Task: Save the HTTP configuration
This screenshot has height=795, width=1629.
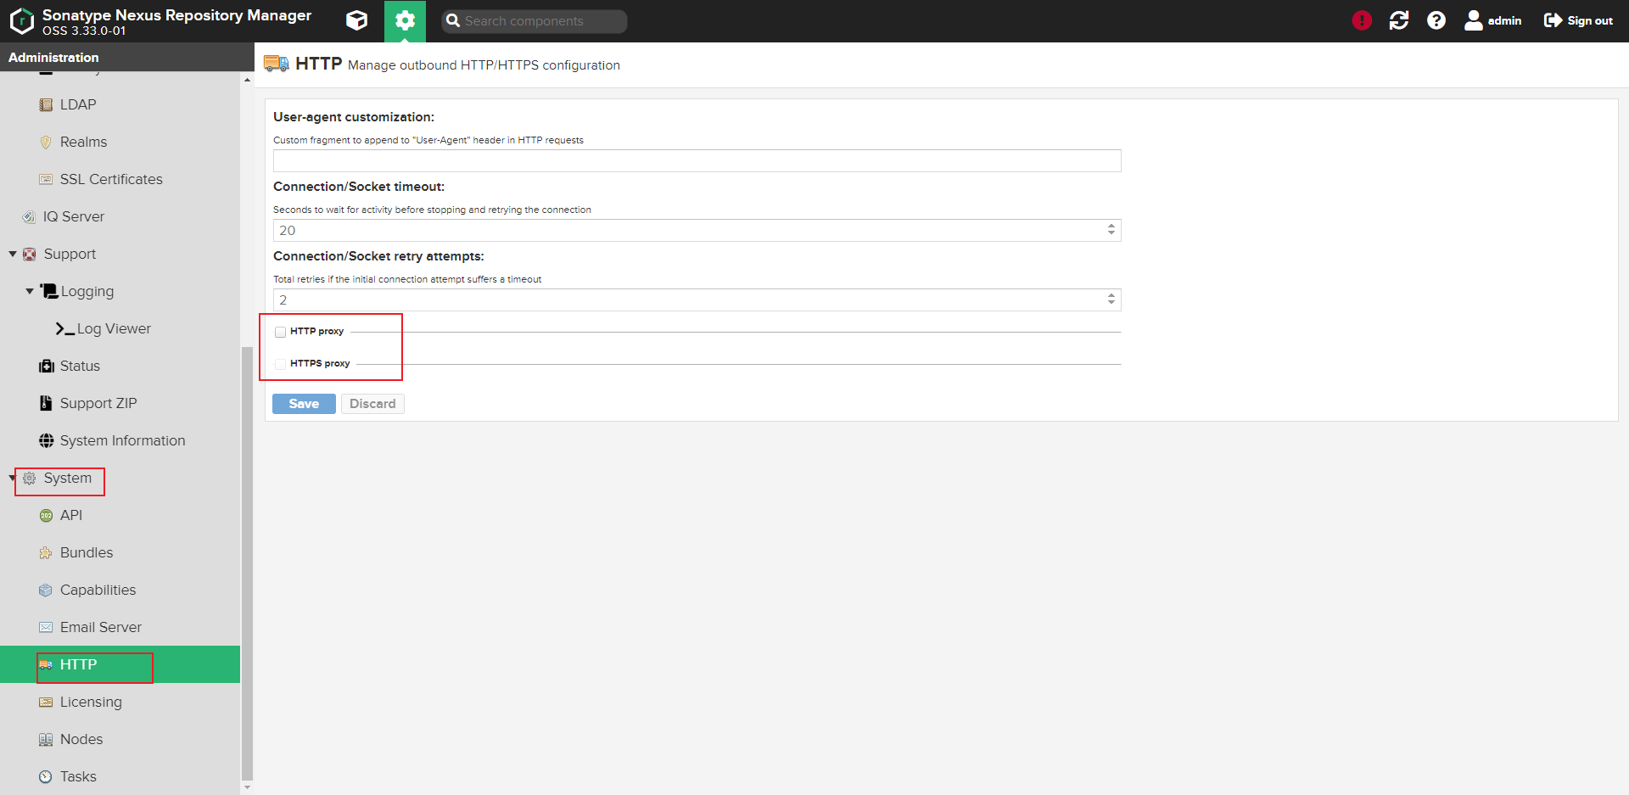Action: [x=304, y=404]
